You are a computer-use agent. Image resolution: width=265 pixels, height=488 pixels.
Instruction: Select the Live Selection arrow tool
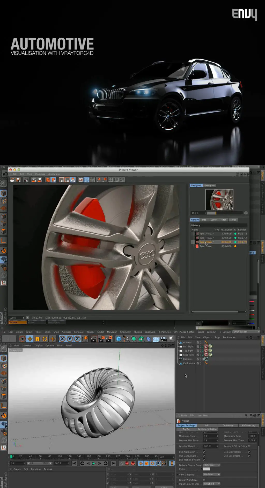(22, 339)
